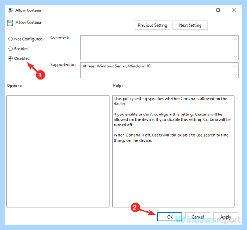Click the Supported on scroll down arrow
The height and width of the screenshot is (230, 247).
point(235,75)
